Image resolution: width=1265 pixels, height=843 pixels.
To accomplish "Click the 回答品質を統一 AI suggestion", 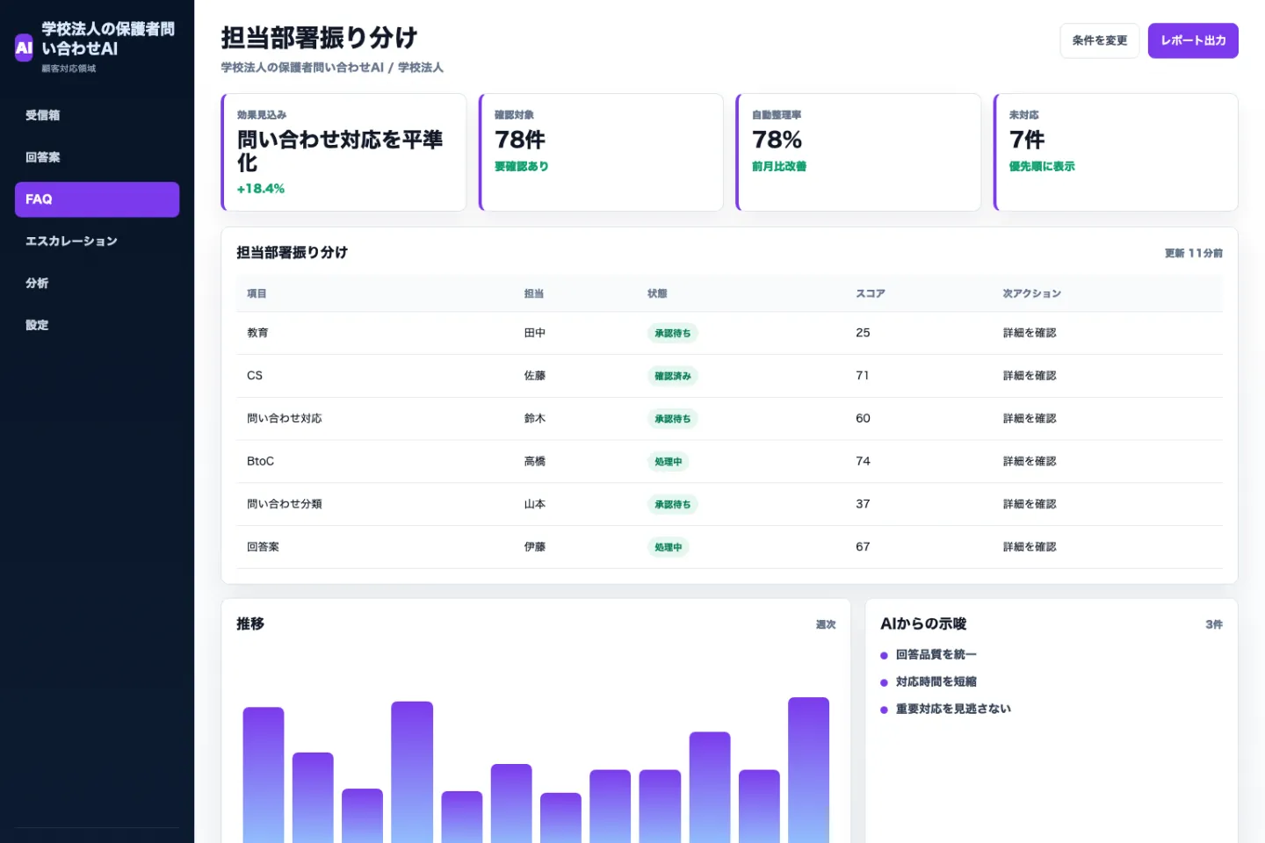I will 936,654.
